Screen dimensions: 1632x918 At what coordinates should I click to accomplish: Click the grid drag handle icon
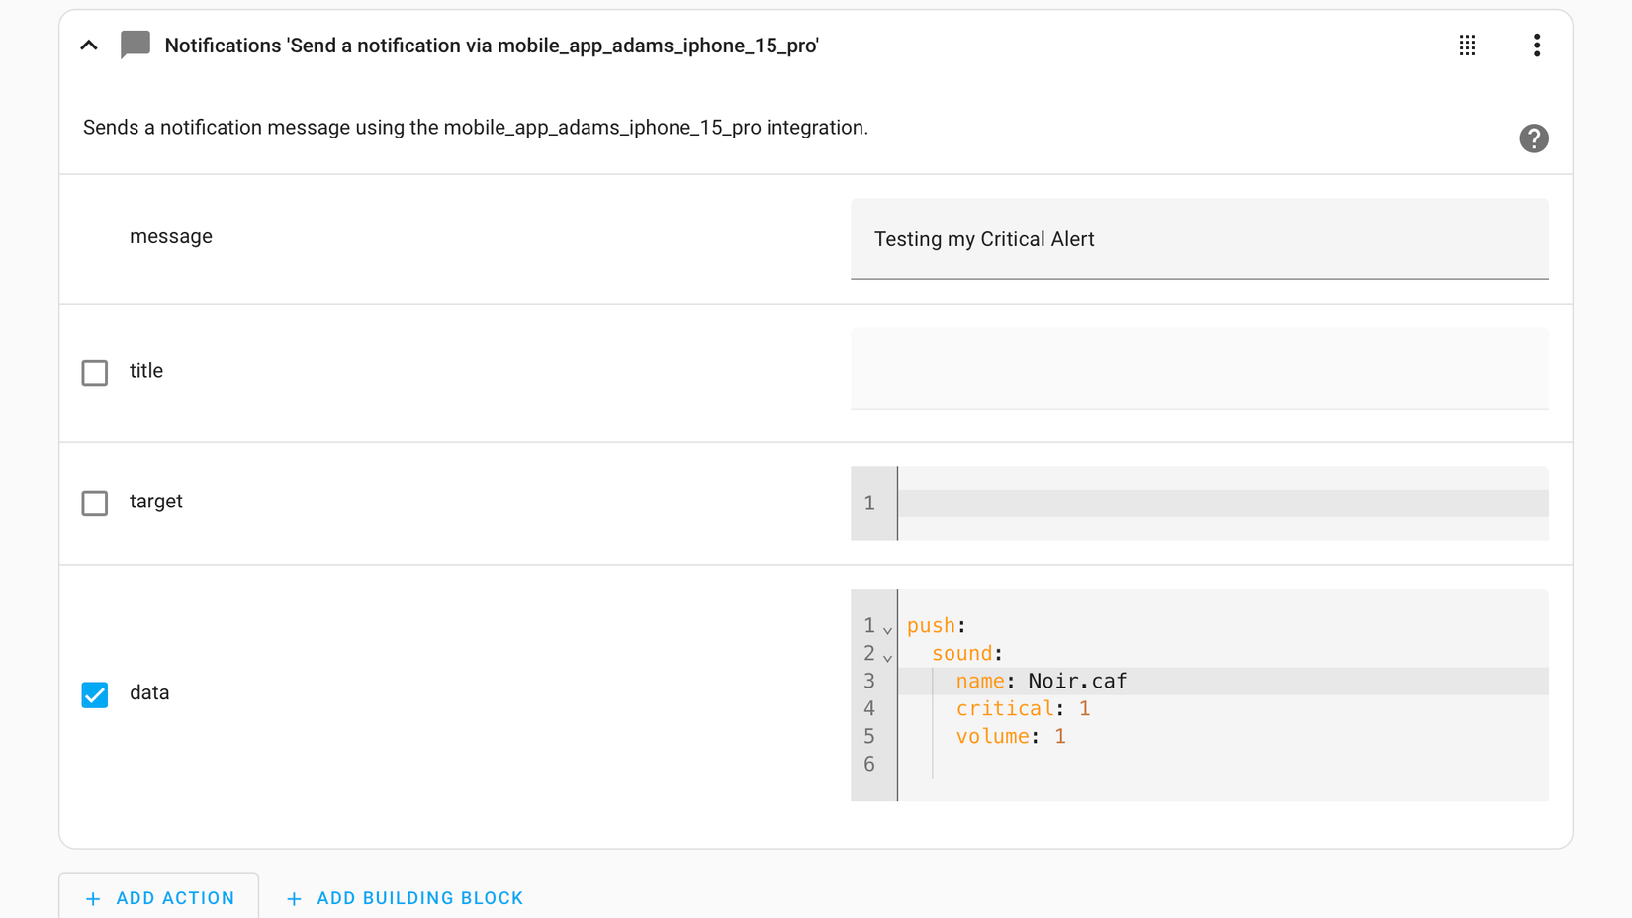click(x=1467, y=45)
